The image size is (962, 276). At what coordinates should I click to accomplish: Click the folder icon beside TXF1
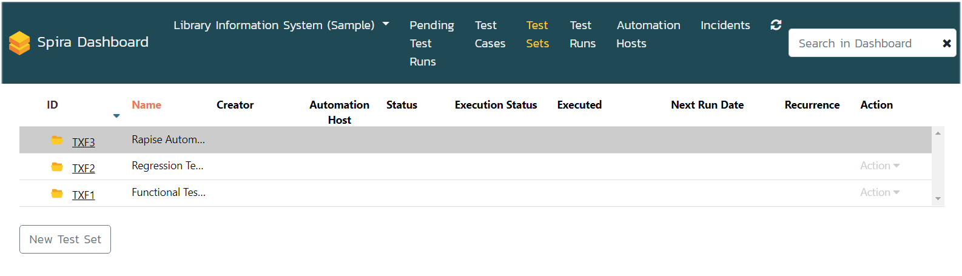point(57,194)
